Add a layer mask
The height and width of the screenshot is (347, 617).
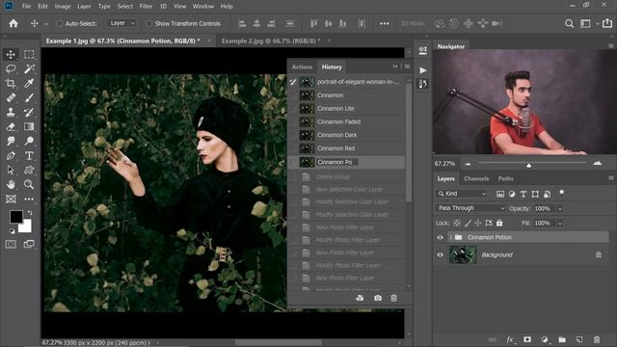[x=527, y=339]
